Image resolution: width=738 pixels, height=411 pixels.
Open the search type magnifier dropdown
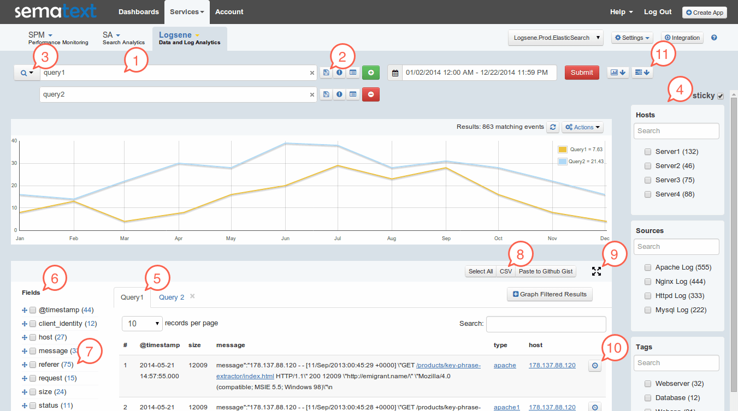point(27,73)
